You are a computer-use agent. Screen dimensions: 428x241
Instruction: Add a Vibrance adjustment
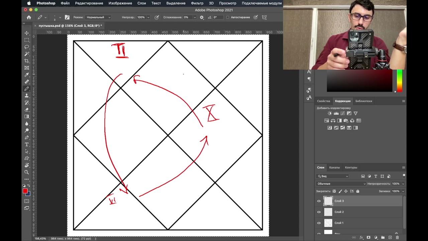355,113
